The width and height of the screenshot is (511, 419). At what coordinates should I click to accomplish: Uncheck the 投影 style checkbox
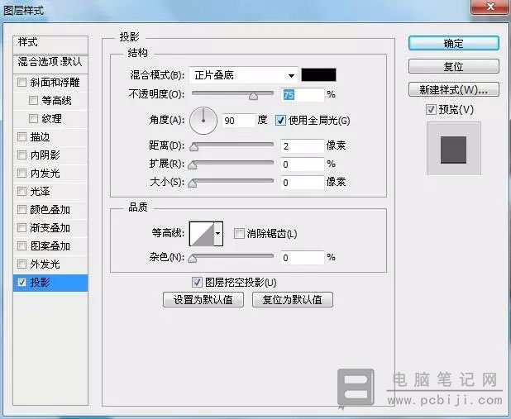click(21, 282)
